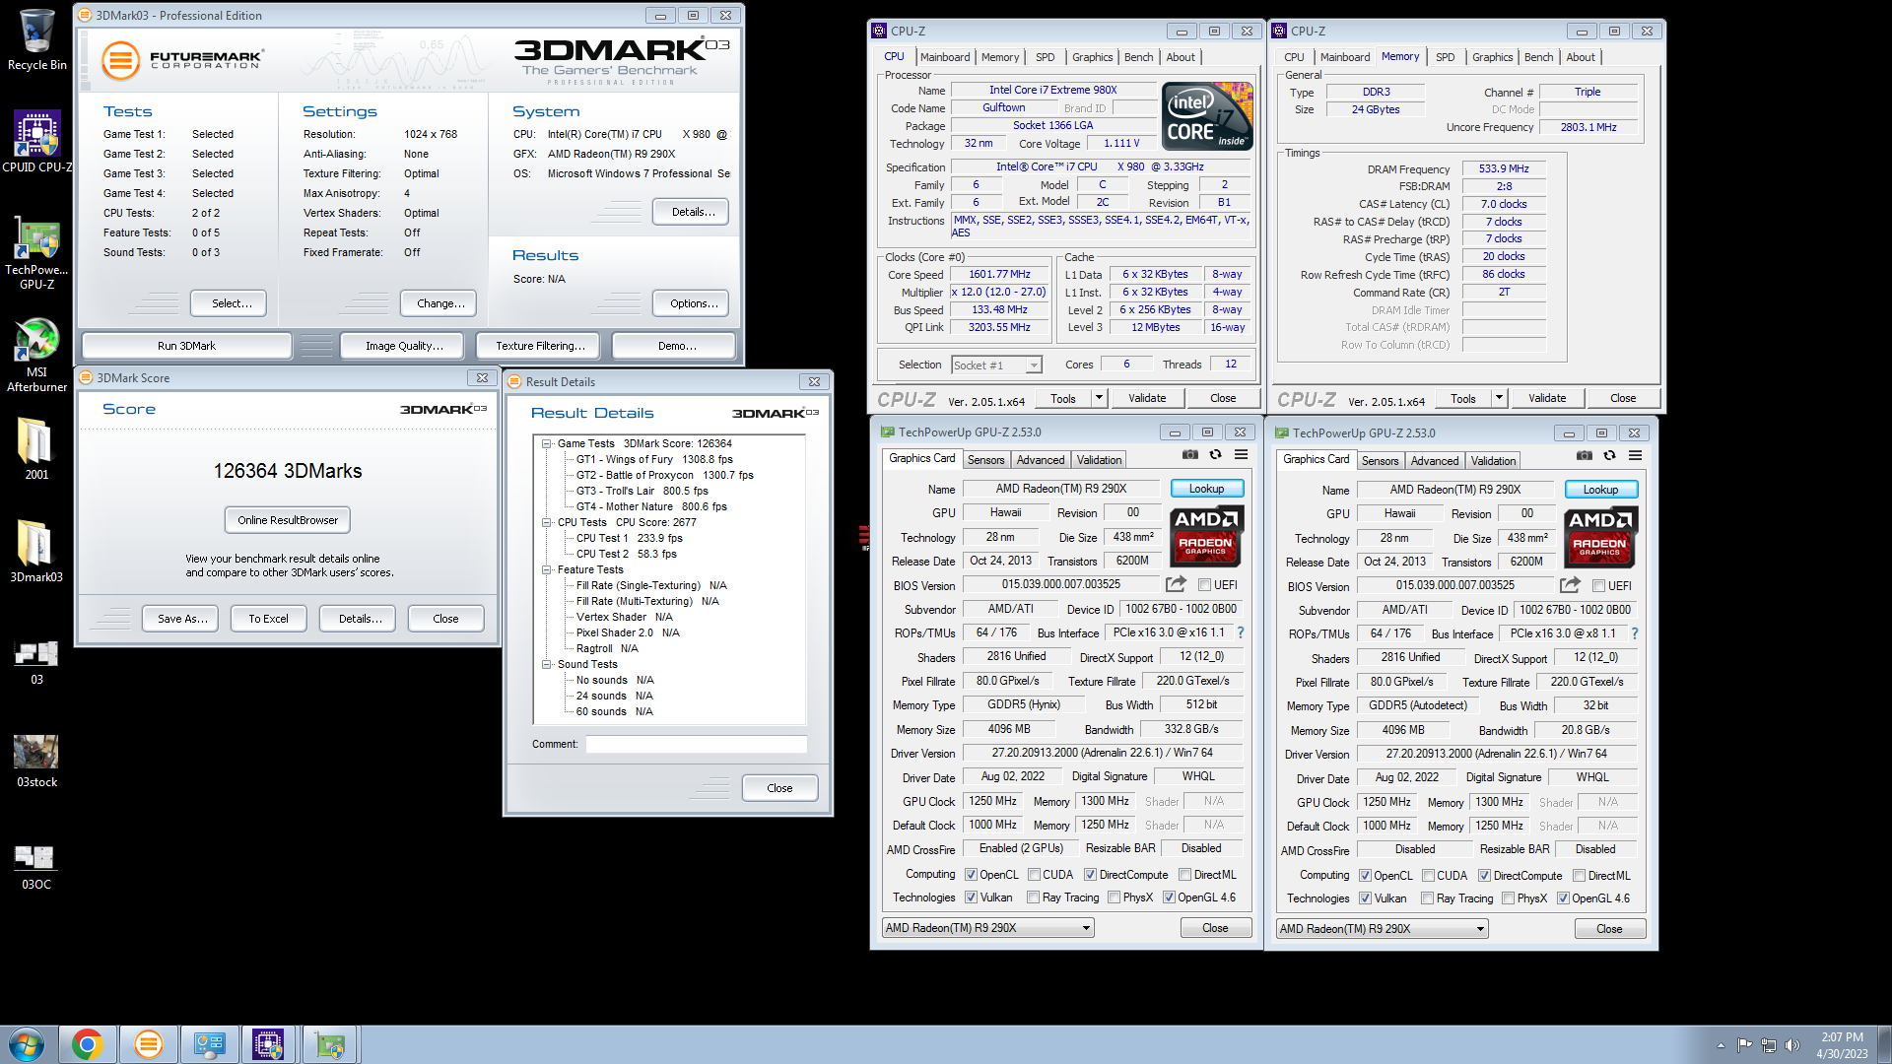Toggle the DirectML checkbox in the right GPU-Z window
This screenshot has height=1064, width=1892.
coord(1579,876)
